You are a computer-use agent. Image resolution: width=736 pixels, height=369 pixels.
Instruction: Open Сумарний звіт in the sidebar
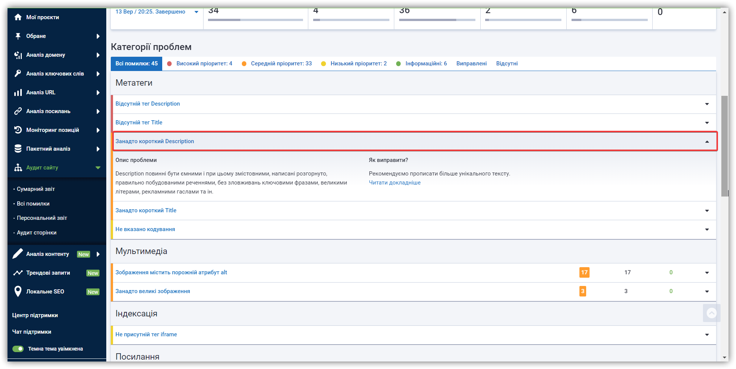(x=36, y=189)
